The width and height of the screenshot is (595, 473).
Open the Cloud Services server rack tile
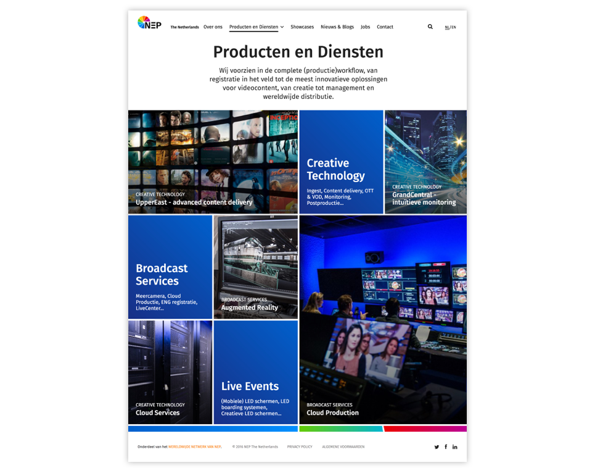[170, 372]
